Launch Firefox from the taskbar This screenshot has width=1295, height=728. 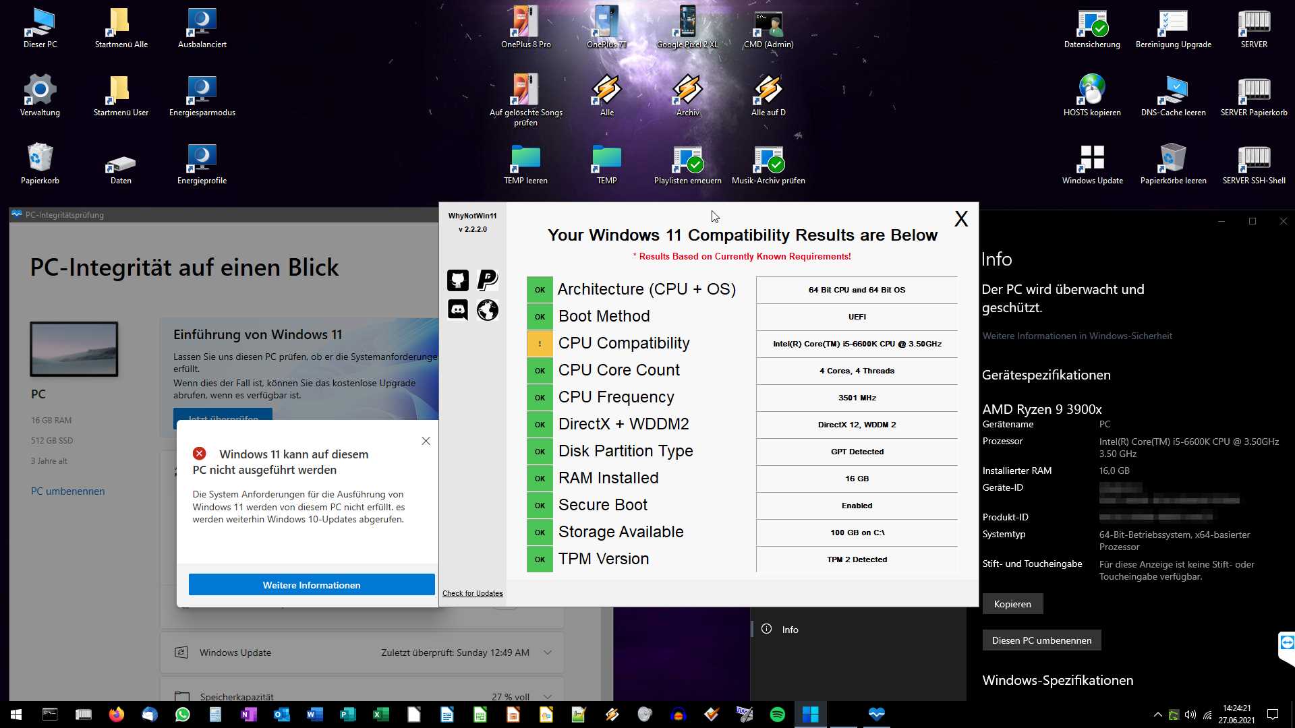(x=117, y=715)
